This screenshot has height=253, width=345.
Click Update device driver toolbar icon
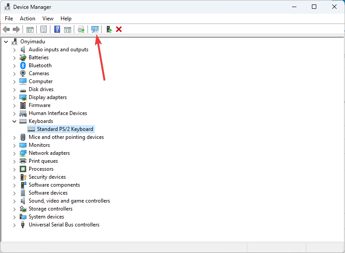click(x=81, y=29)
